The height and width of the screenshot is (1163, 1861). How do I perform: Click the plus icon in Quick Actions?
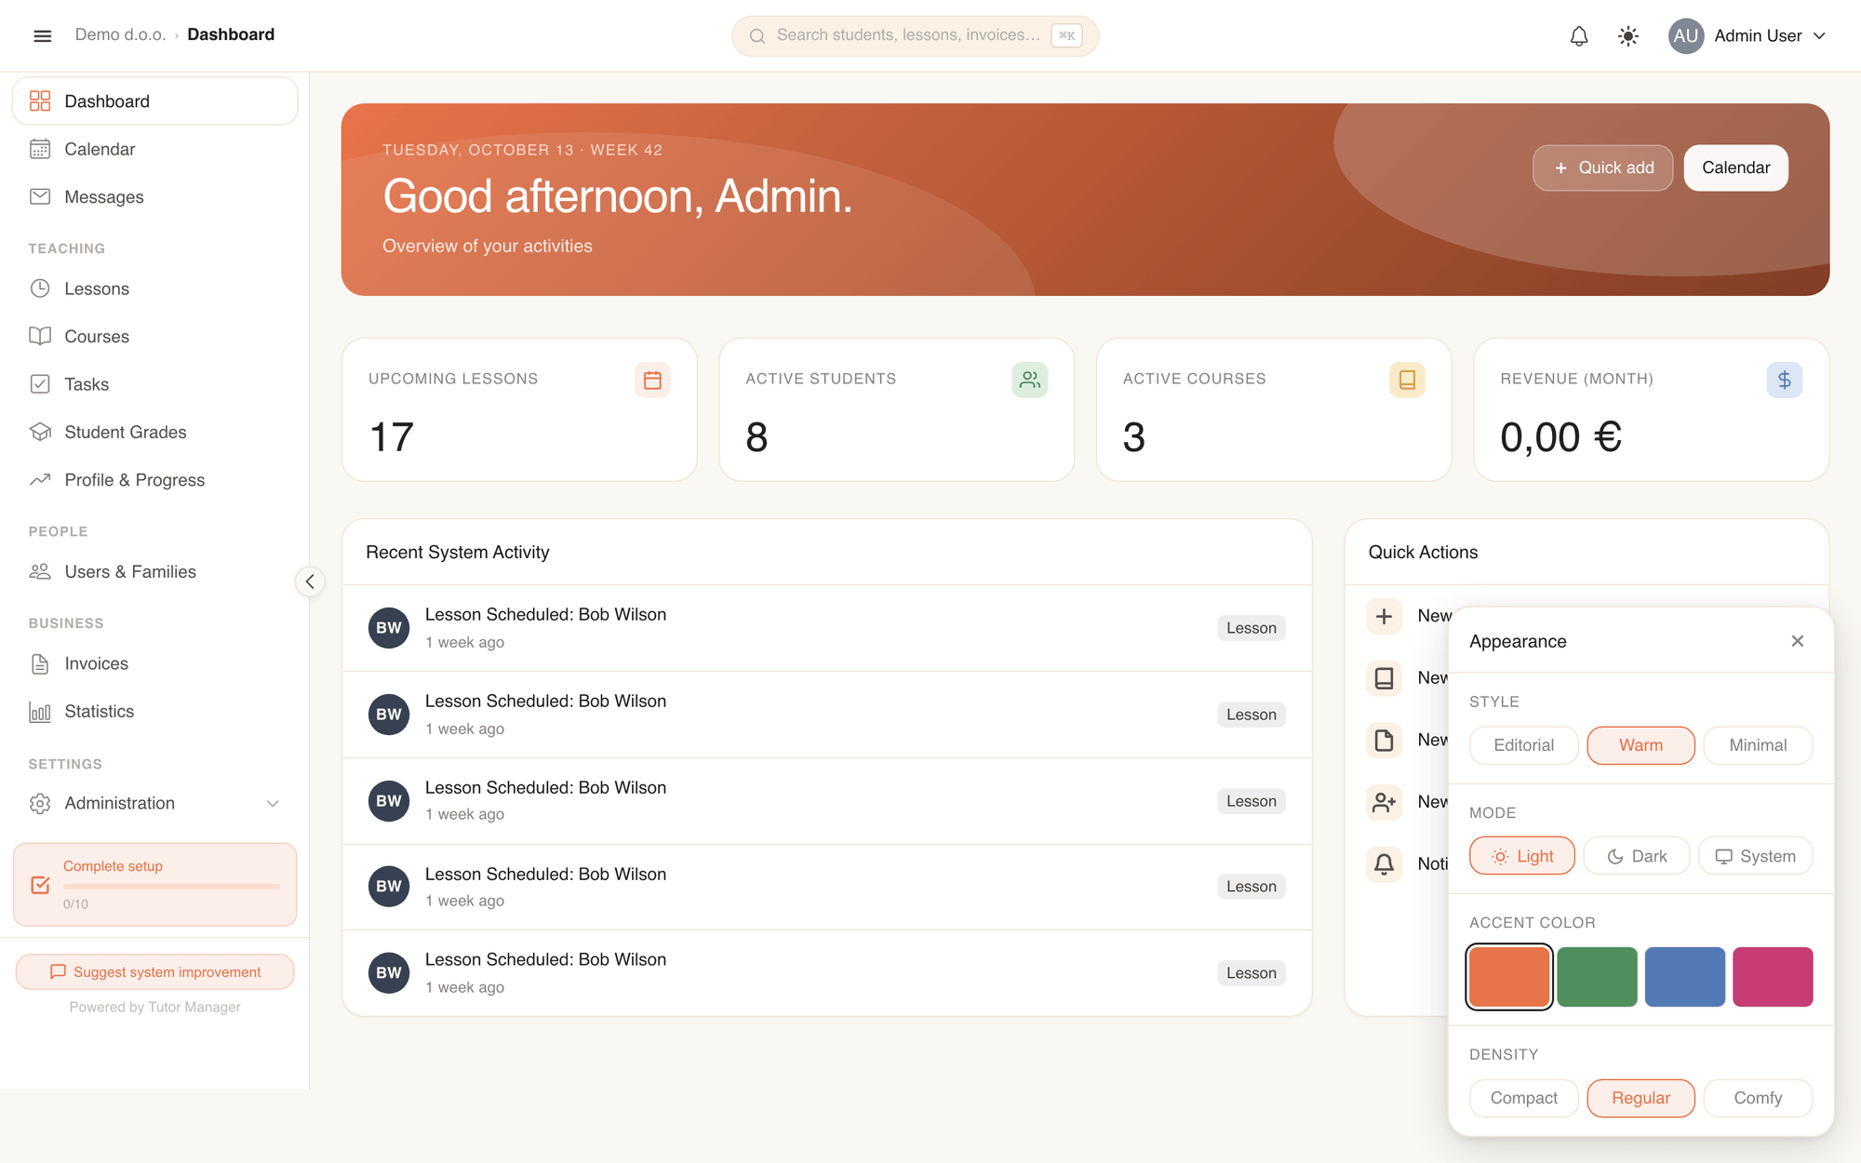(1384, 616)
